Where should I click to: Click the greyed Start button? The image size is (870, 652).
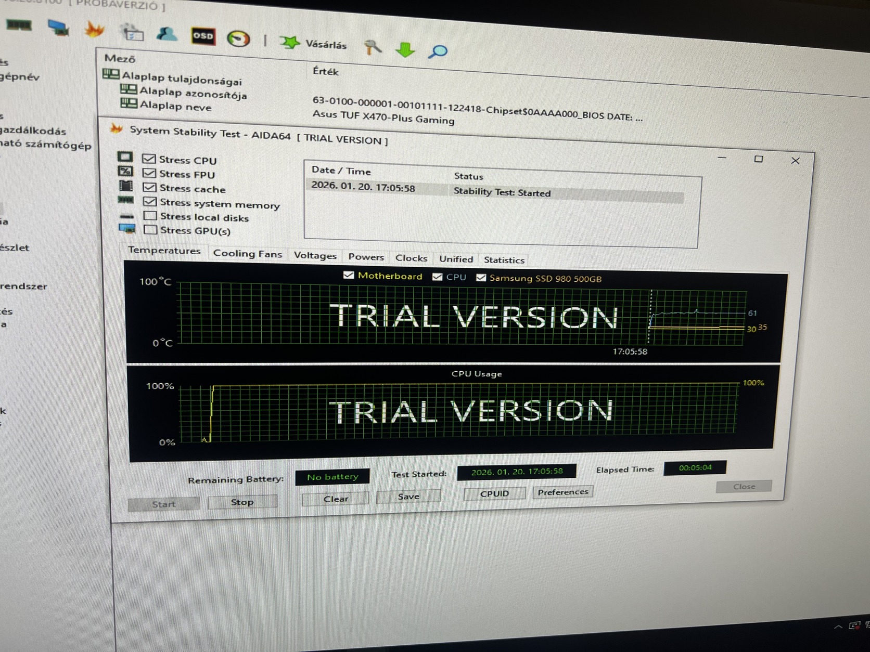tap(164, 504)
